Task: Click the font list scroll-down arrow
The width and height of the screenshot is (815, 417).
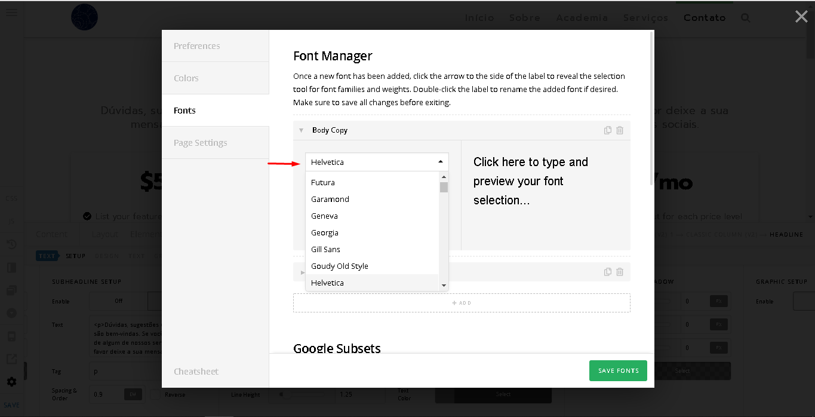Action: tap(444, 286)
